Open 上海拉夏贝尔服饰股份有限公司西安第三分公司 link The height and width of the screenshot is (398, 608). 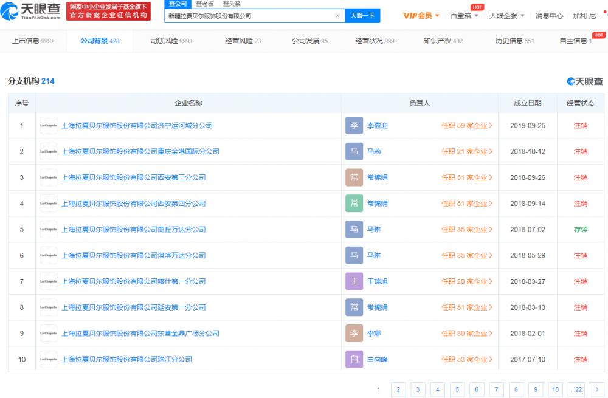pos(135,177)
